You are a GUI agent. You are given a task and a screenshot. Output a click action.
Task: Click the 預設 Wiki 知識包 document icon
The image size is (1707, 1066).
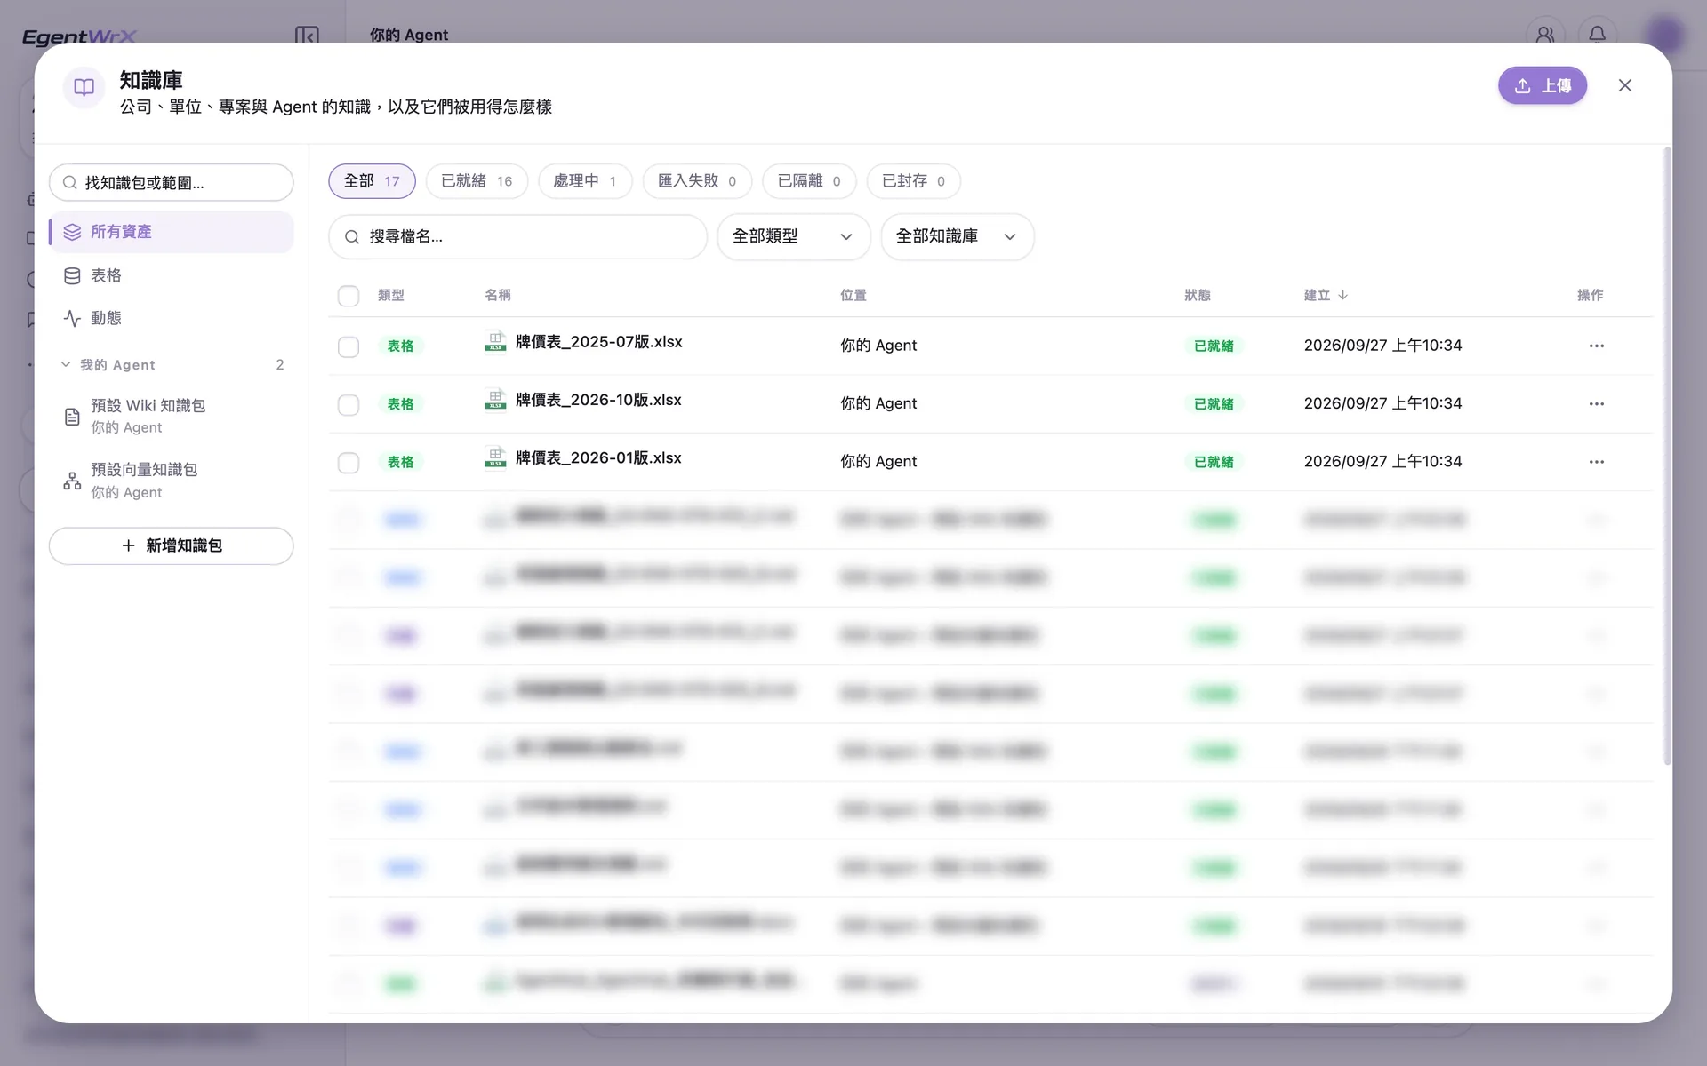click(72, 417)
